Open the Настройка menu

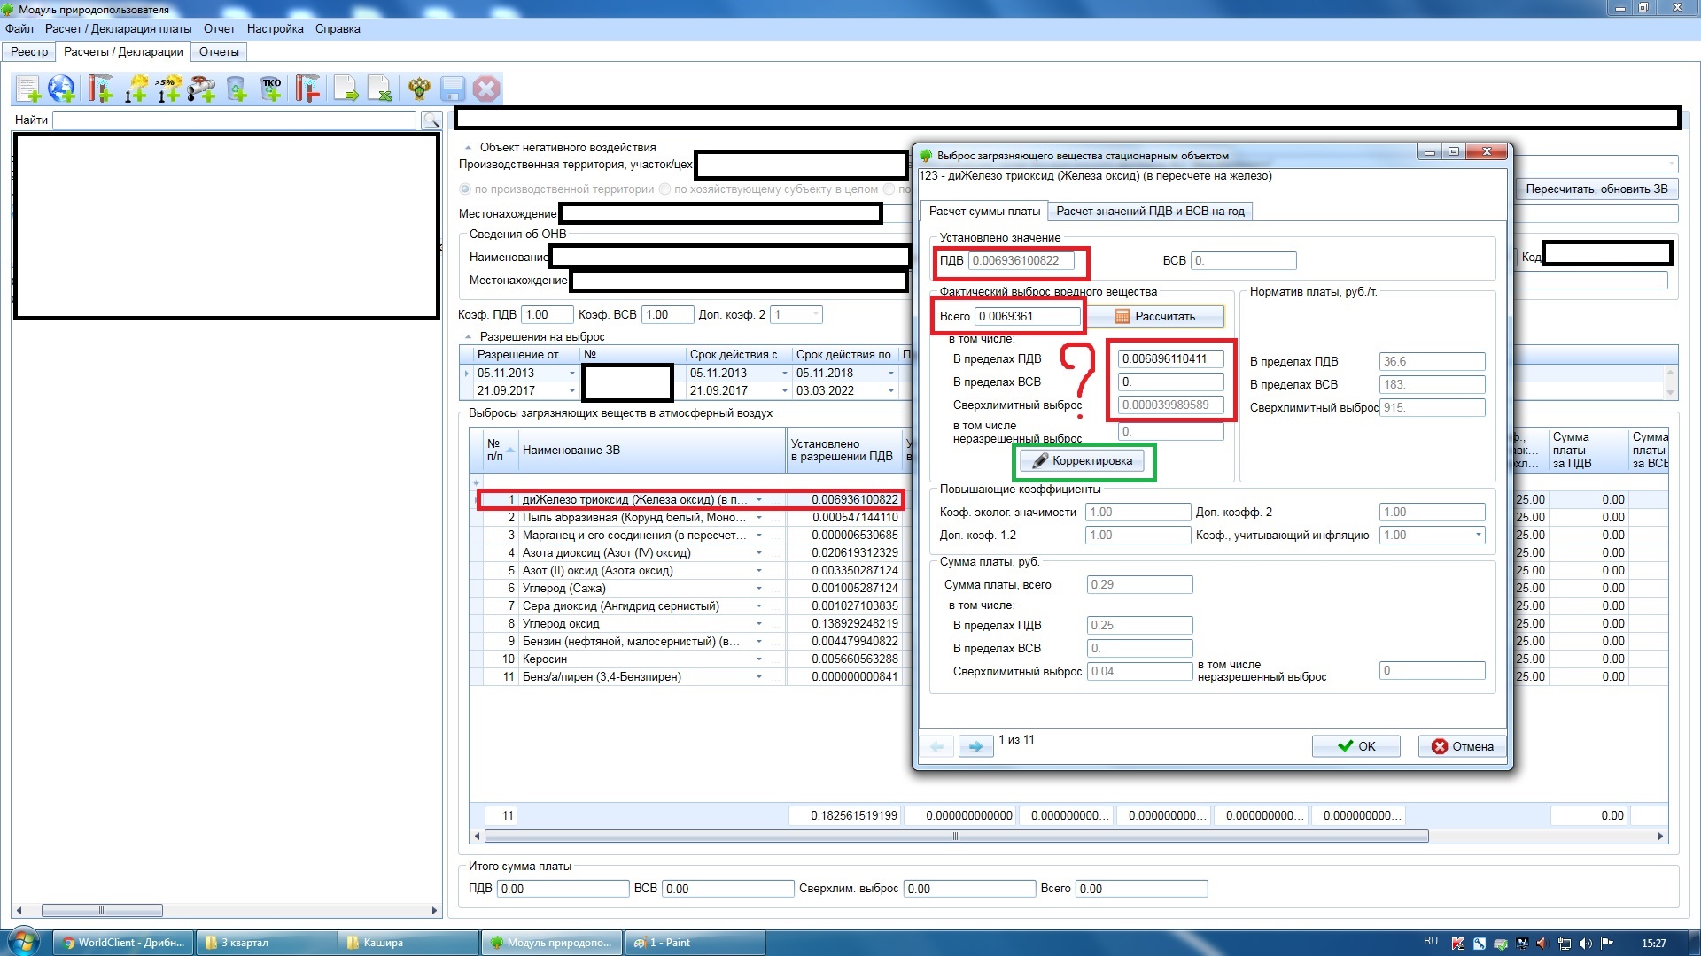(275, 28)
